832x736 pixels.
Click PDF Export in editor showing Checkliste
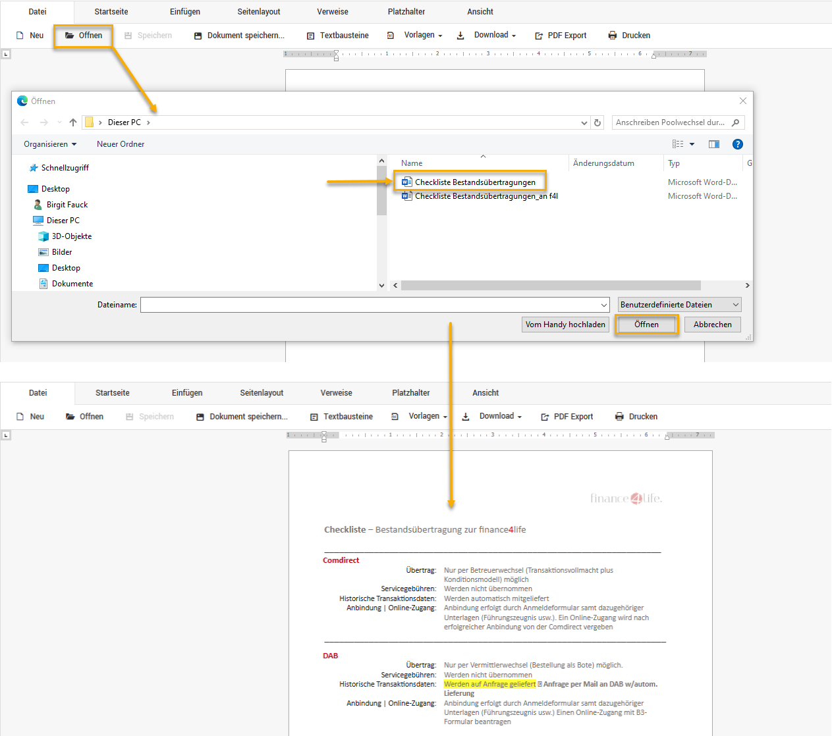point(567,417)
